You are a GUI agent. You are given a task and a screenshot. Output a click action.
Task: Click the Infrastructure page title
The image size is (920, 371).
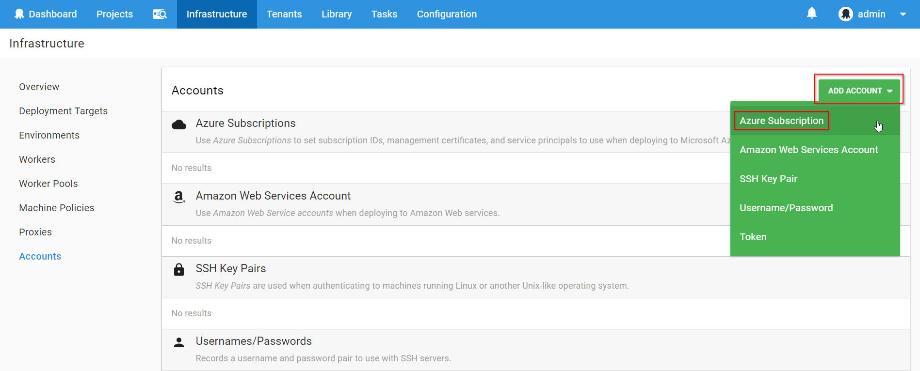pos(47,43)
